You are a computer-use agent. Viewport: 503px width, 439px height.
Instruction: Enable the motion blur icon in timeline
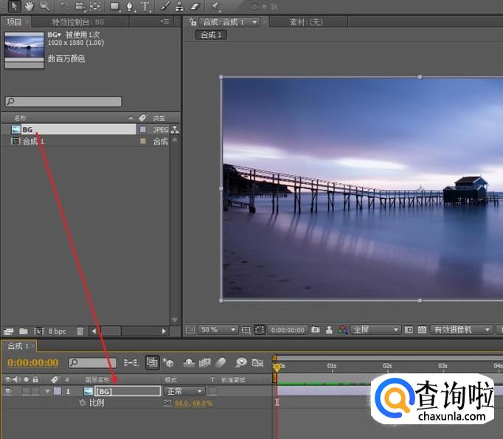[221, 363]
